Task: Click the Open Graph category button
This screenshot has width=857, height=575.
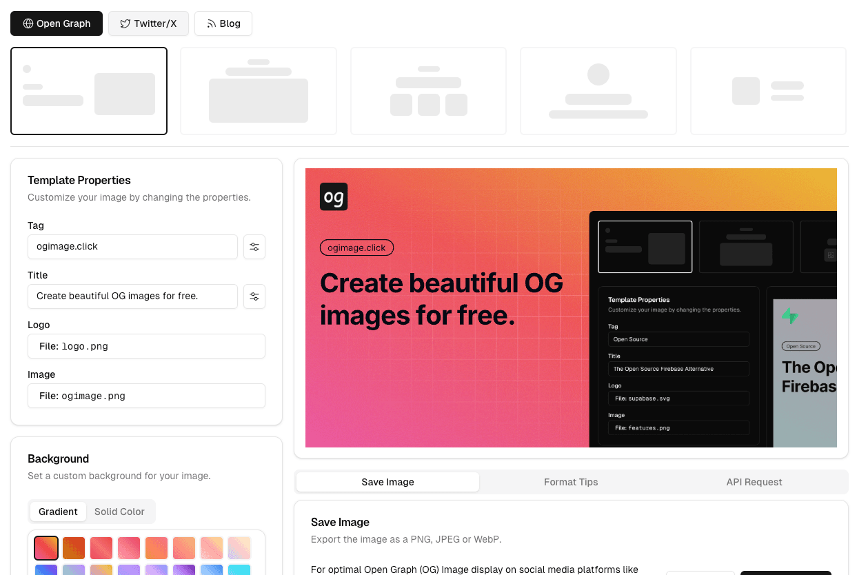Action: [x=57, y=23]
